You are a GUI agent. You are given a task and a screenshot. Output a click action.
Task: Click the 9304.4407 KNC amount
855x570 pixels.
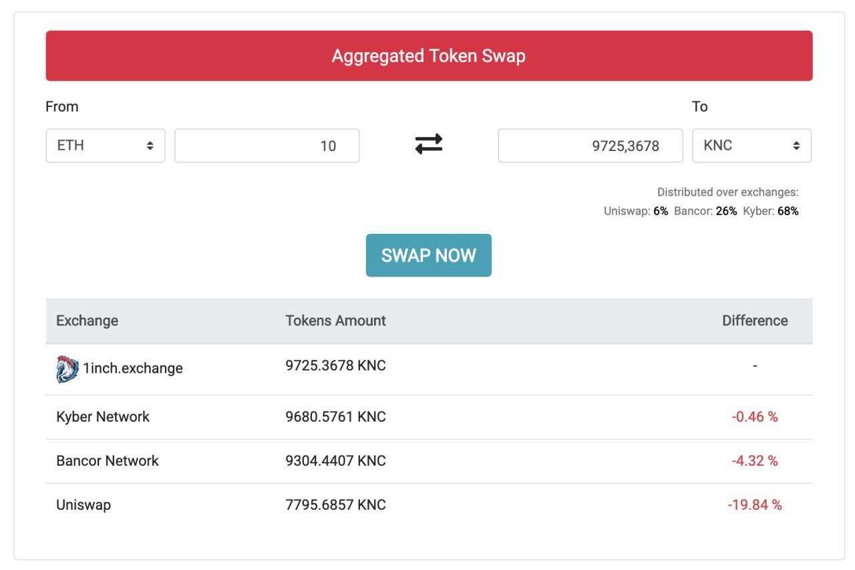click(x=336, y=461)
